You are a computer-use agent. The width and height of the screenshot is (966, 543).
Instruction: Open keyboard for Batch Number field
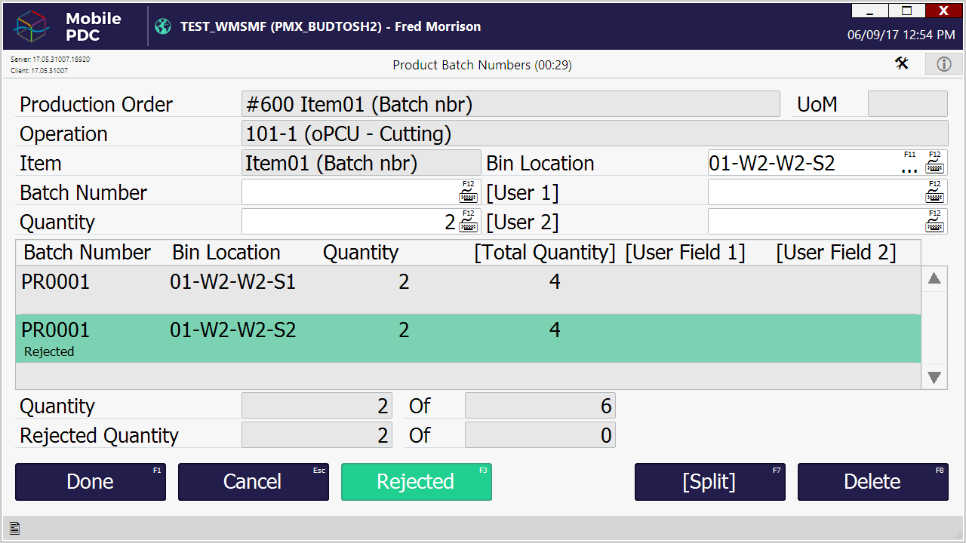point(468,193)
